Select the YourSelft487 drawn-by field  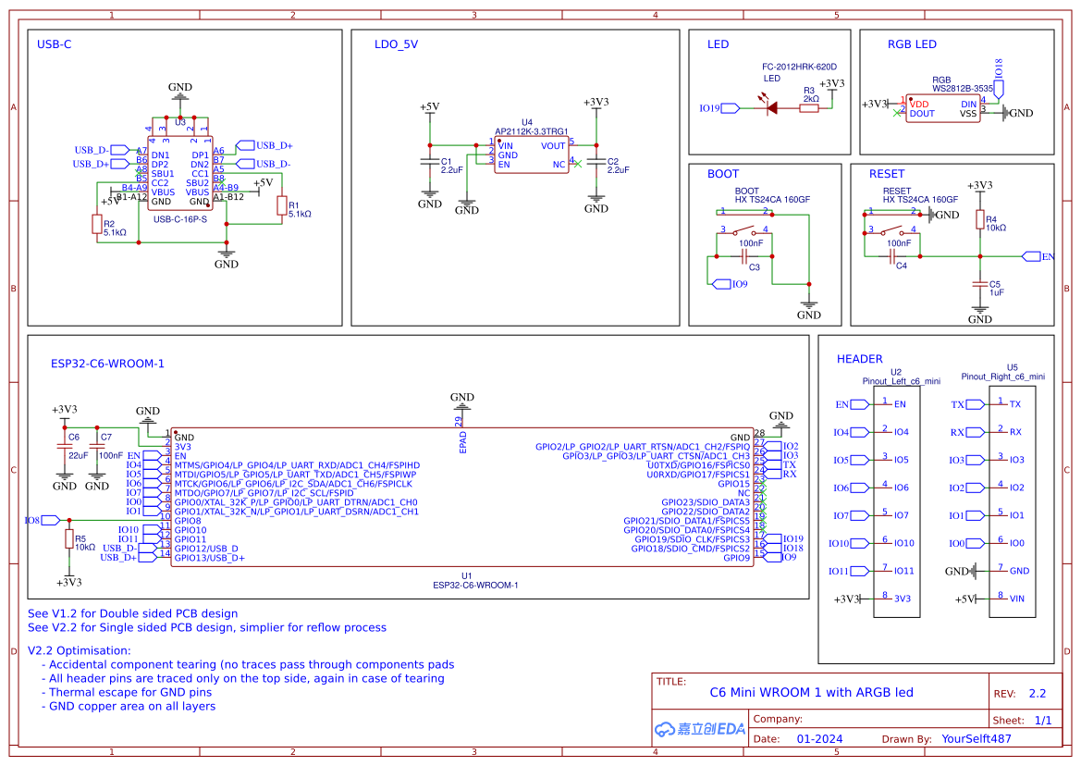click(x=976, y=739)
